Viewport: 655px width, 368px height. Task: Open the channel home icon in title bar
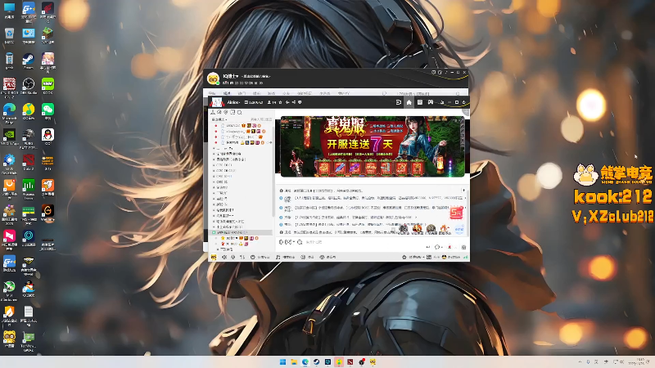coord(409,102)
